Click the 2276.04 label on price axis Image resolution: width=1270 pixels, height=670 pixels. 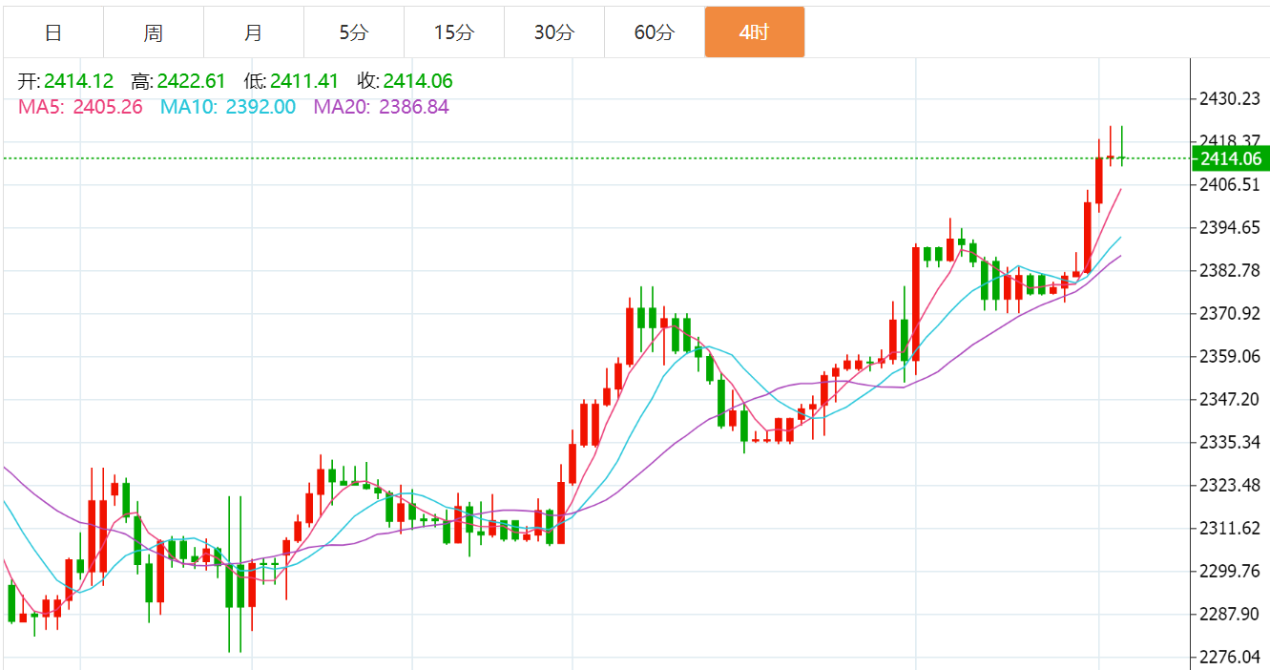click(x=1229, y=657)
